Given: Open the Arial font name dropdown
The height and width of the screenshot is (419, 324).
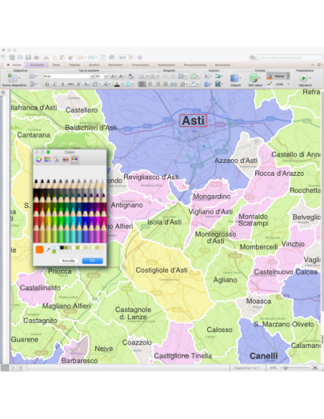Looking at the screenshot, I should pyautogui.click(x=92, y=76).
